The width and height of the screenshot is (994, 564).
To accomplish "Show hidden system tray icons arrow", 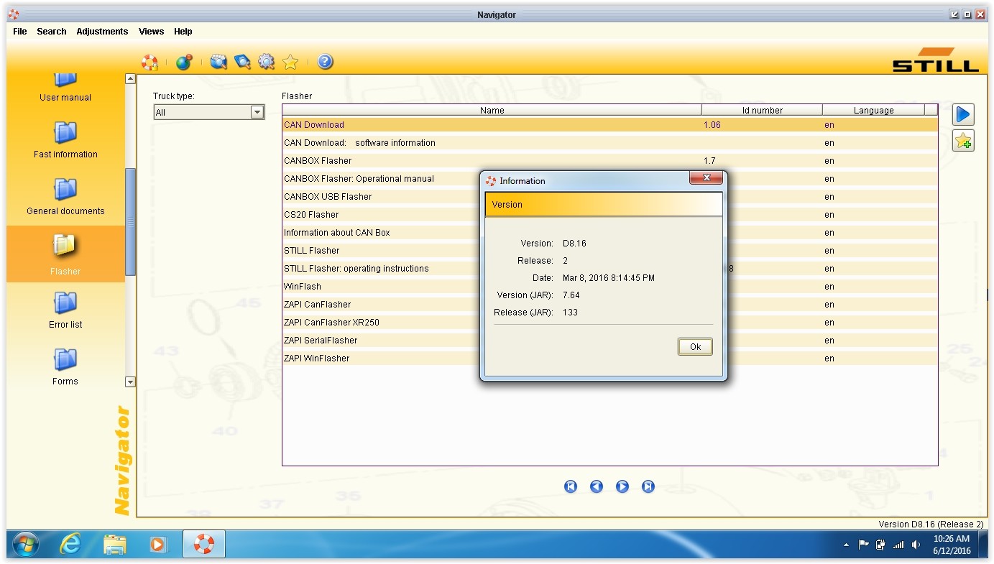I will (x=846, y=545).
